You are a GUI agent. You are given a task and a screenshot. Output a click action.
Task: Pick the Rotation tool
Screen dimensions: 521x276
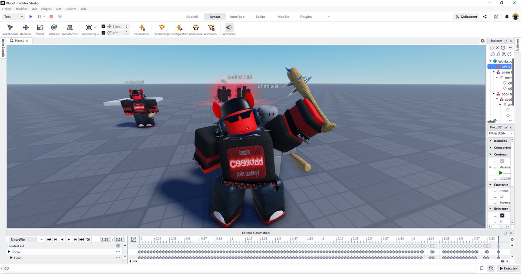(54, 29)
